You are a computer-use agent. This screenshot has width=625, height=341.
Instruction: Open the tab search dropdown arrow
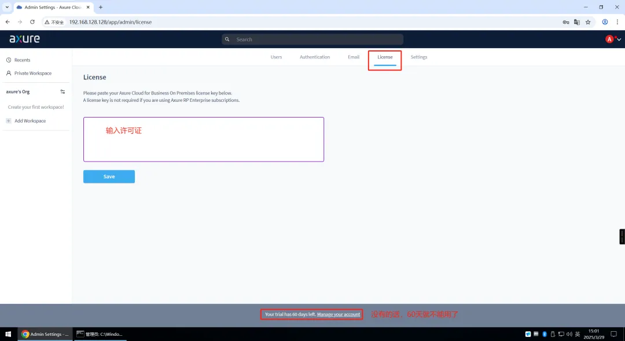coord(7,7)
